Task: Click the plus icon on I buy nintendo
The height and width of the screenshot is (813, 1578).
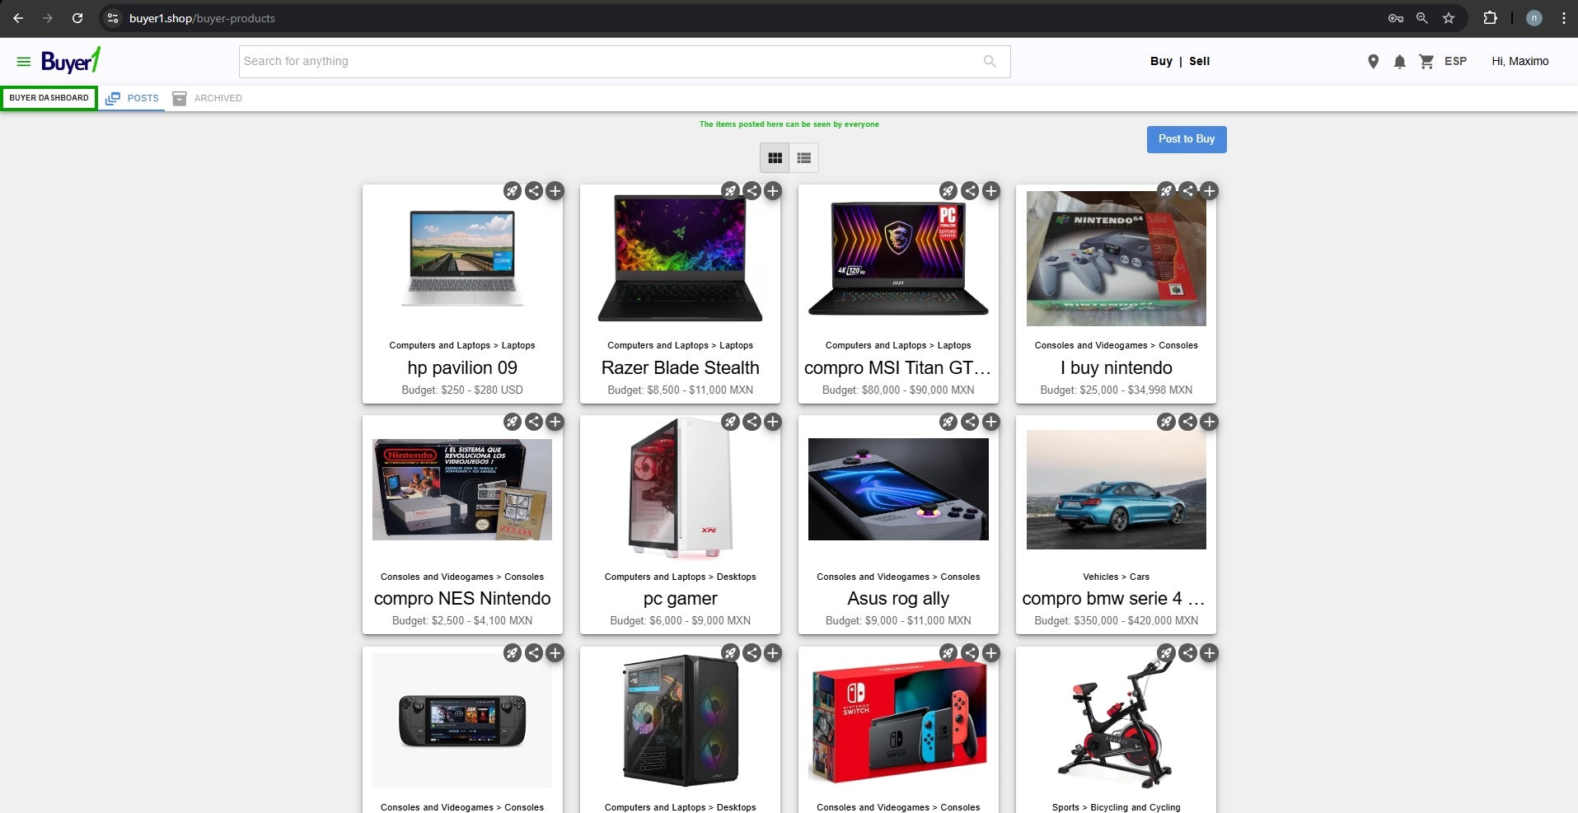Action: (x=1209, y=191)
